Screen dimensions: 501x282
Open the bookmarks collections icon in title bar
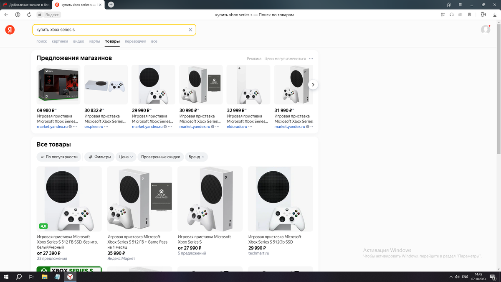449,5
